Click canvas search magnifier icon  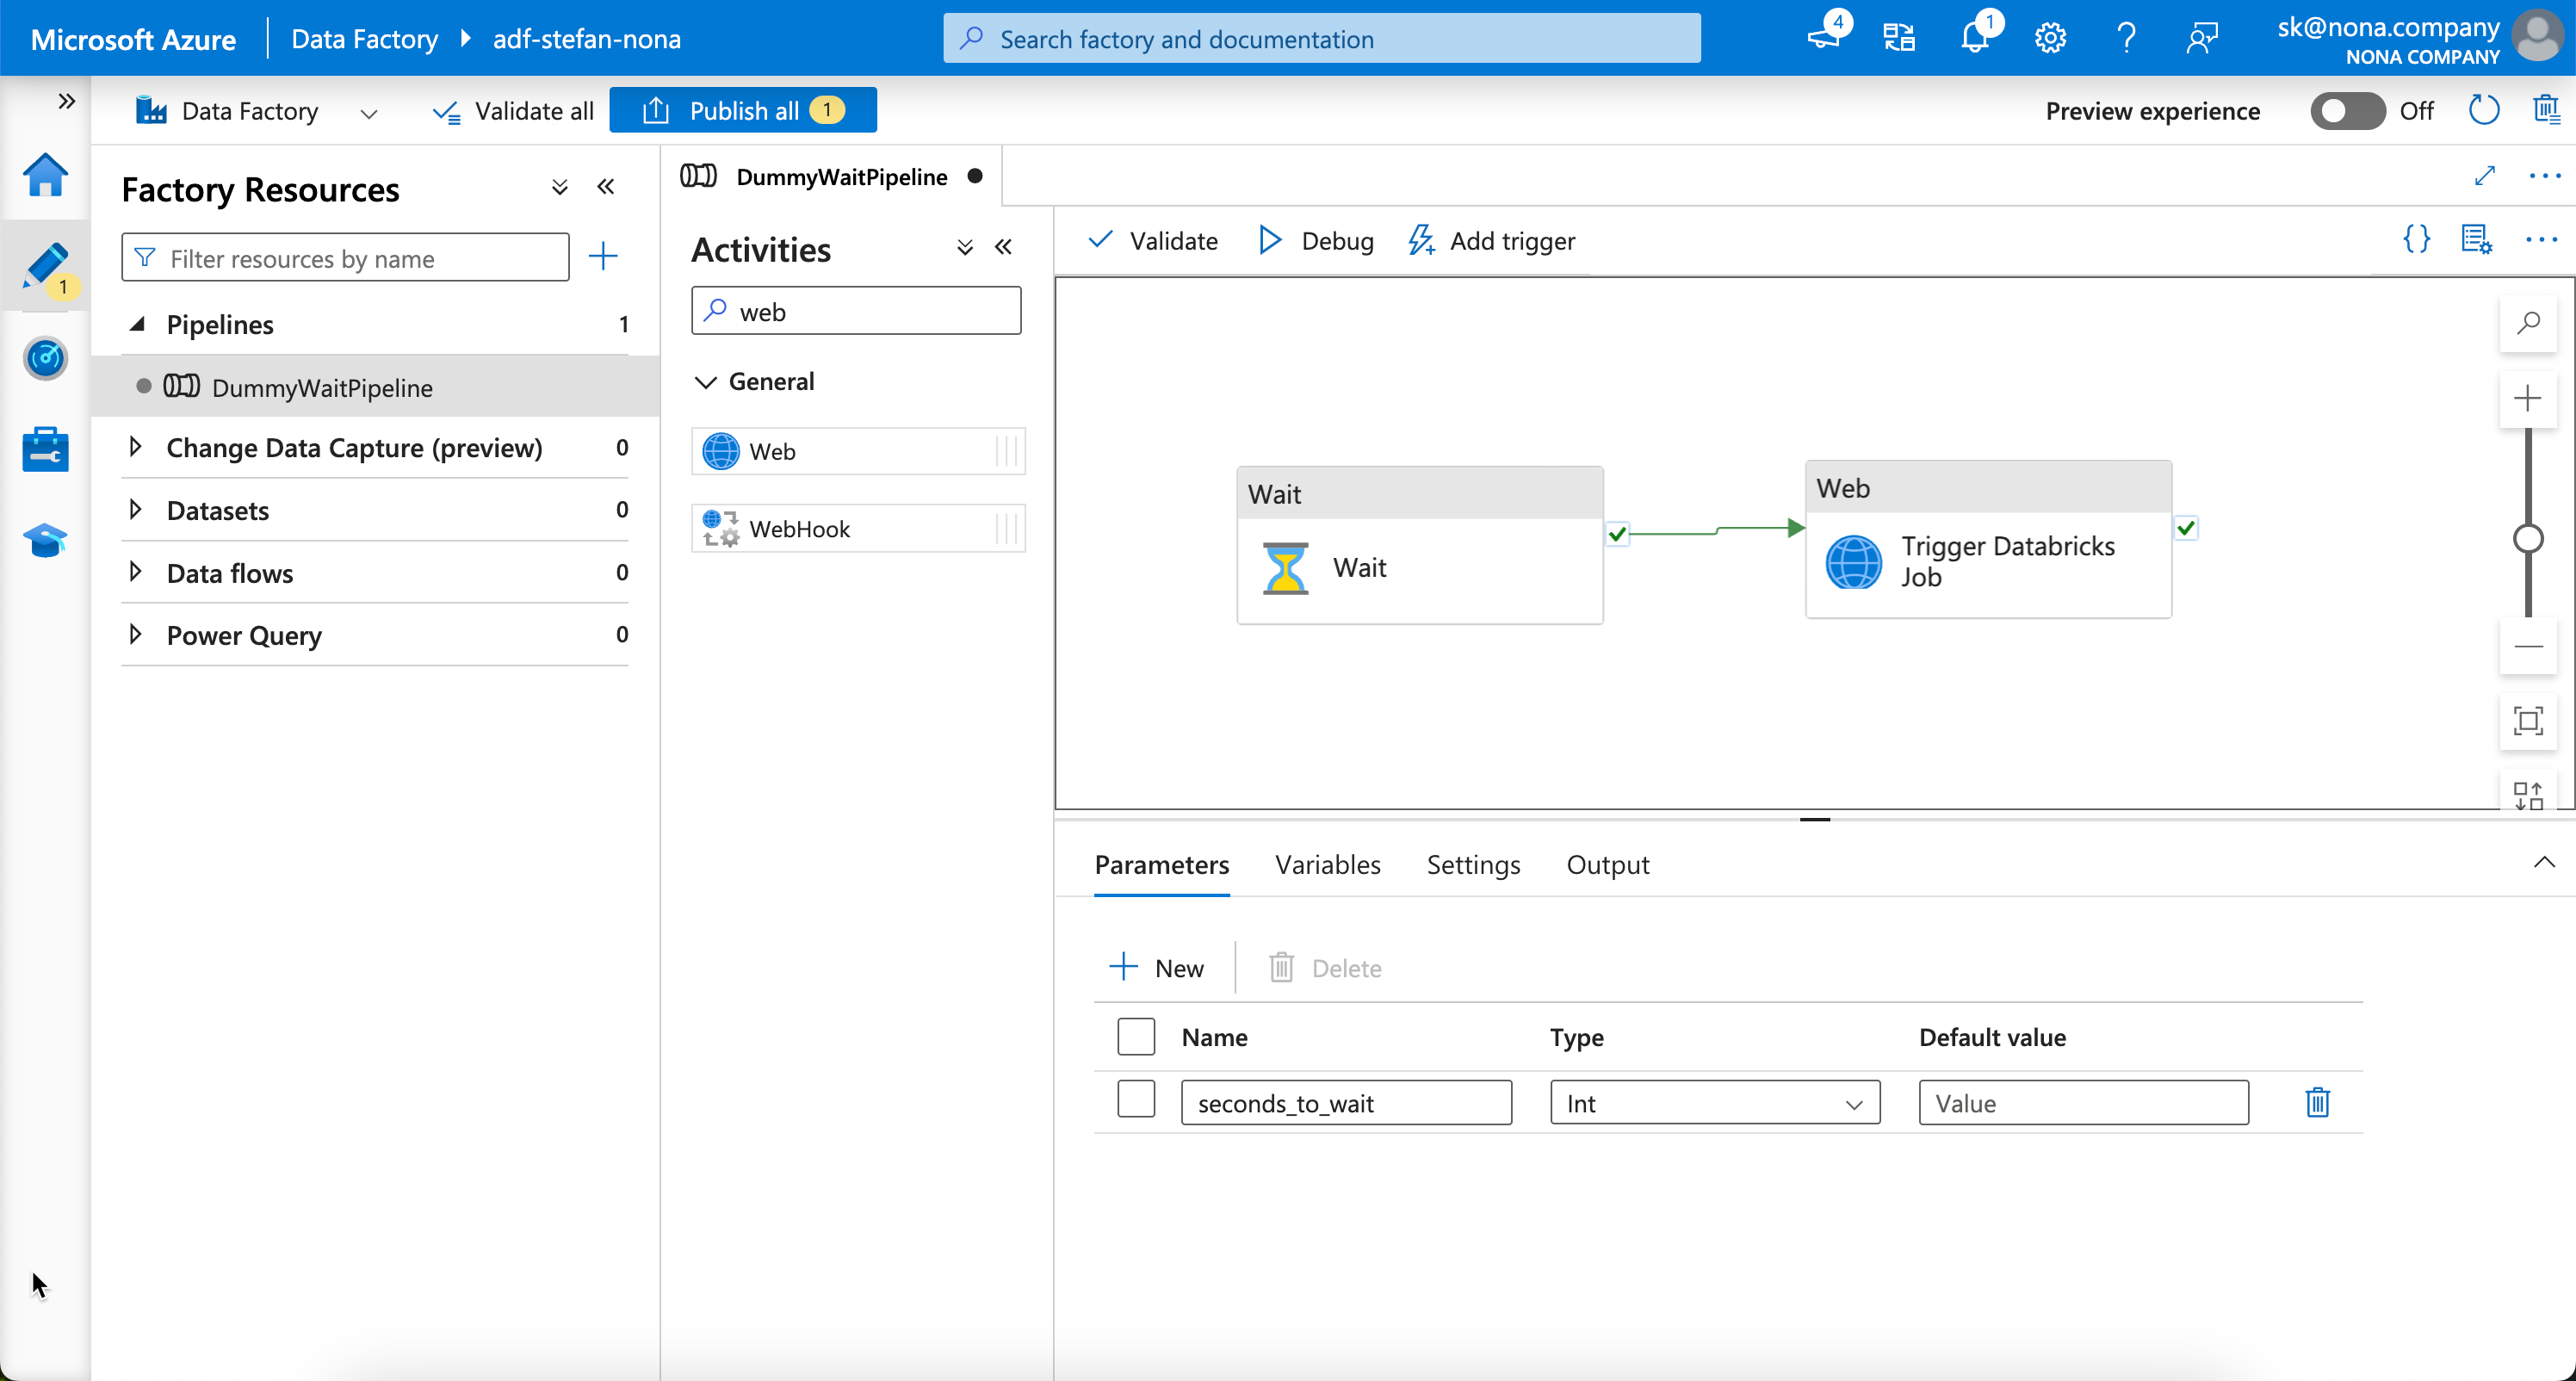coord(2528,322)
